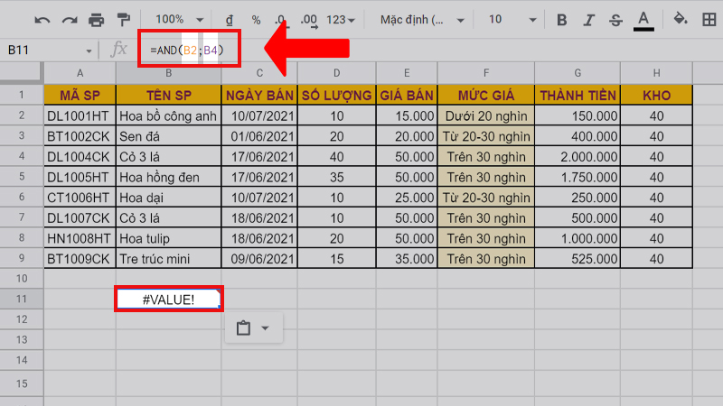The height and width of the screenshot is (406, 723).
Task: Select quantity cell 35
Action: (336, 177)
